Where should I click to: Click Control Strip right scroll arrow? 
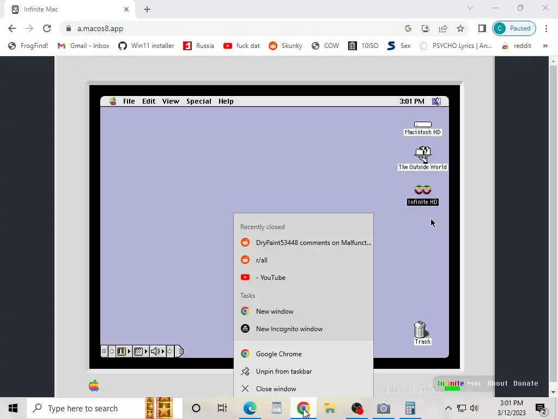170,351
